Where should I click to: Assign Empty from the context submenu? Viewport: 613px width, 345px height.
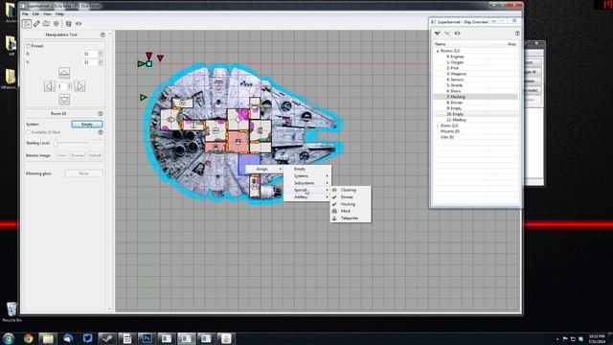click(x=307, y=169)
